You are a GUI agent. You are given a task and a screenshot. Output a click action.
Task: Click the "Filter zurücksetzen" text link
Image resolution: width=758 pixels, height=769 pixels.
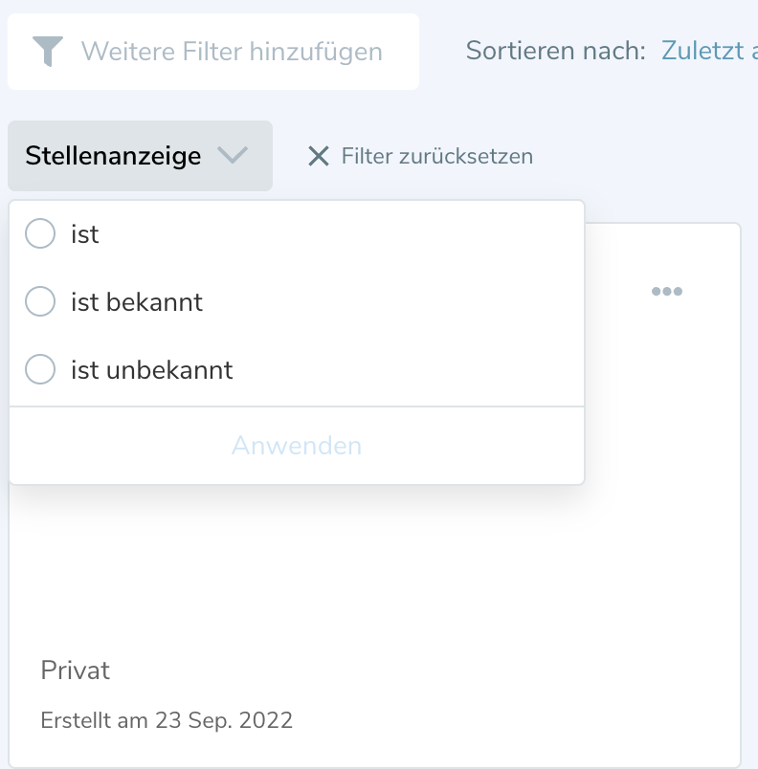(x=437, y=156)
